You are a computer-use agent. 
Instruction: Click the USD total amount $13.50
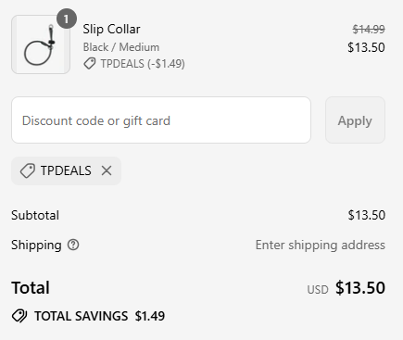click(360, 288)
